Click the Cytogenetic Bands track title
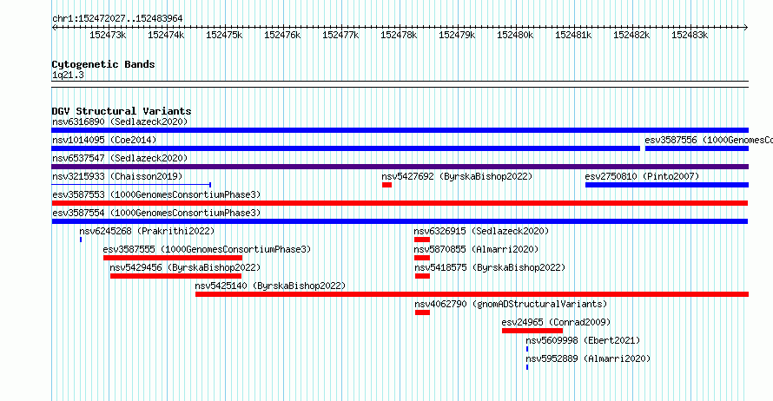The height and width of the screenshot is (401, 773). click(103, 64)
